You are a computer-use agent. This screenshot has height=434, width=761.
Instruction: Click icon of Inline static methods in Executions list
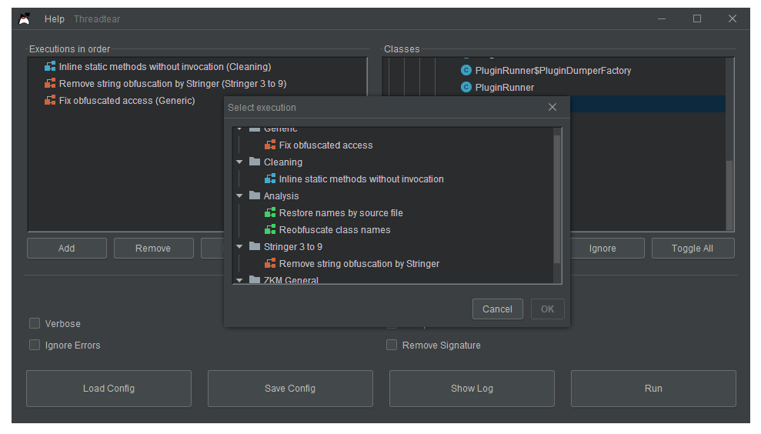click(x=50, y=66)
